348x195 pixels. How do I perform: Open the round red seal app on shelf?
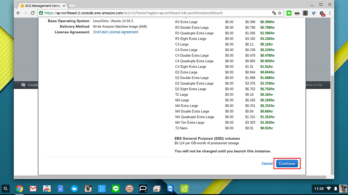(x=129, y=188)
